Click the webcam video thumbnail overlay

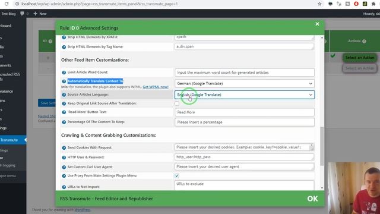tap(354, 188)
